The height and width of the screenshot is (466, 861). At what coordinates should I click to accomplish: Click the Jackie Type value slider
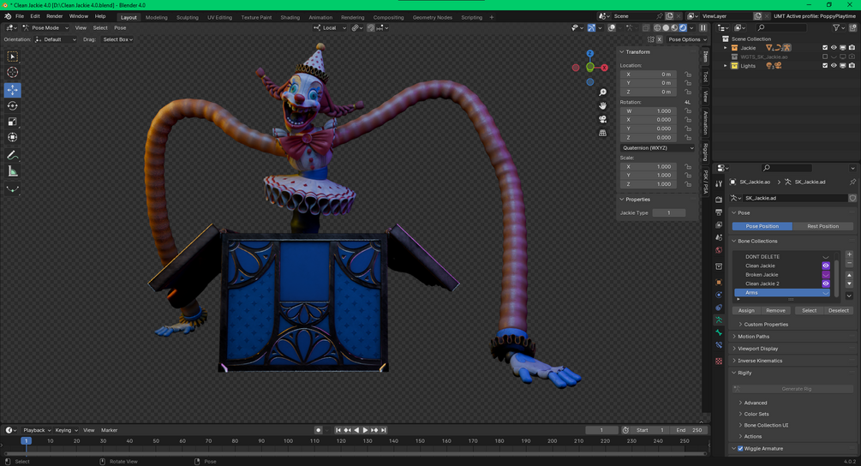pyautogui.click(x=669, y=213)
